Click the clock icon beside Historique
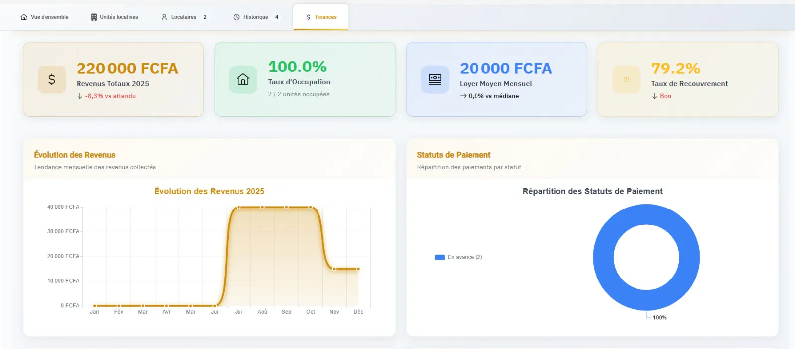 click(237, 17)
